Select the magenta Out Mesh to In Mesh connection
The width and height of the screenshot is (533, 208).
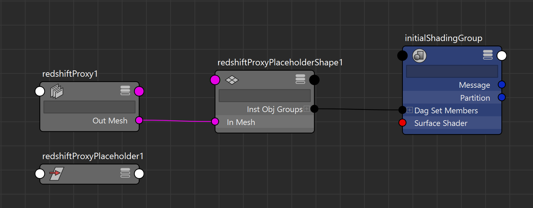pos(177,121)
